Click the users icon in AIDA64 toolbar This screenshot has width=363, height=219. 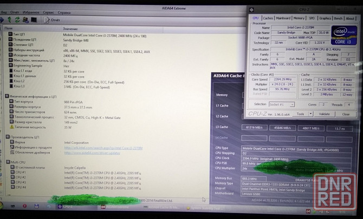[x=25, y=20]
